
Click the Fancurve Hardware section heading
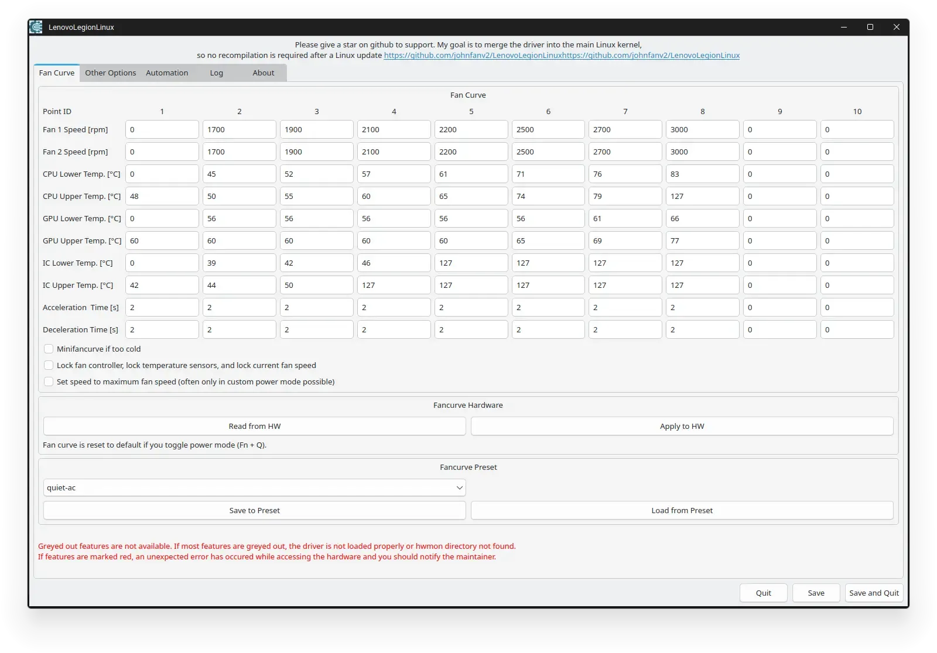click(x=468, y=405)
